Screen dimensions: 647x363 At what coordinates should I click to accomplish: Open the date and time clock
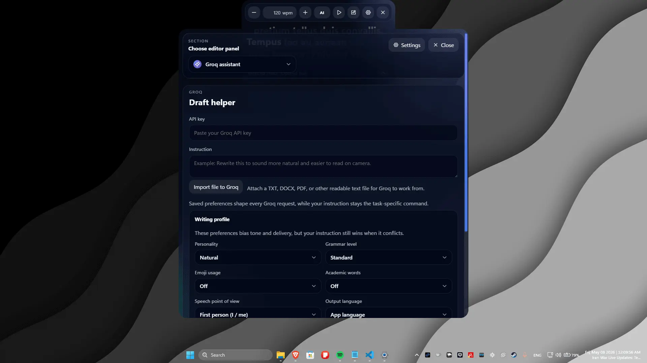pyautogui.click(x=613, y=355)
